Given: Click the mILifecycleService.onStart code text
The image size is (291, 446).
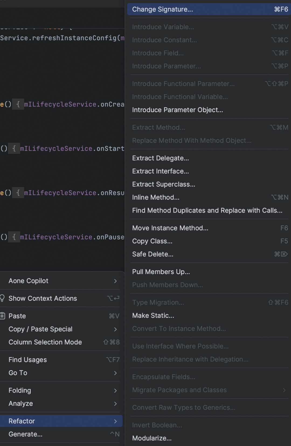Looking at the screenshot, I should coord(72,148).
